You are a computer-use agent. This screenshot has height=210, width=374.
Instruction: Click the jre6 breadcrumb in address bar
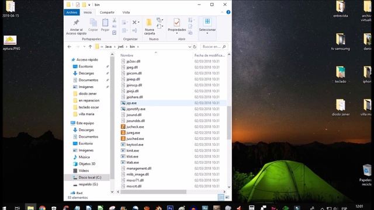tap(121, 47)
